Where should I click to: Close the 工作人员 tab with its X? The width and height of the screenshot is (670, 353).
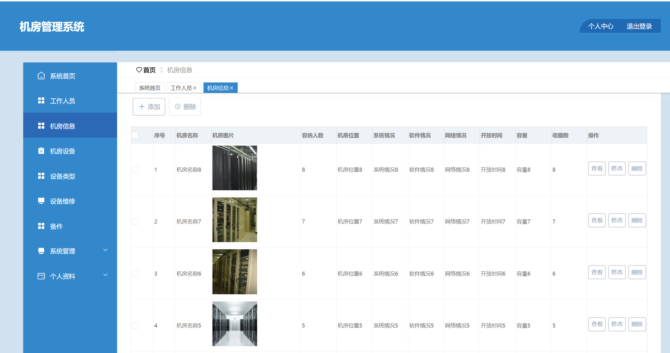tap(195, 88)
